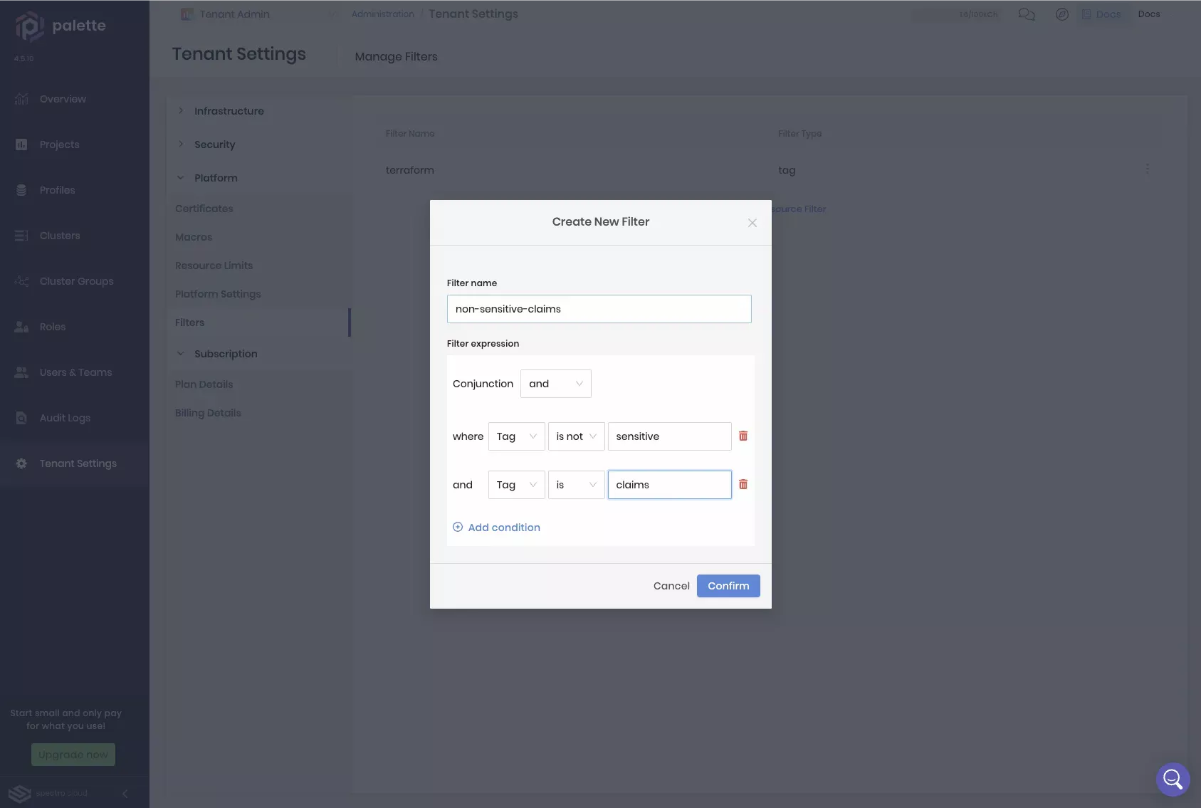Open the chat feedback icon in the header
The width and height of the screenshot is (1201, 808).
tap(1027, 14)
